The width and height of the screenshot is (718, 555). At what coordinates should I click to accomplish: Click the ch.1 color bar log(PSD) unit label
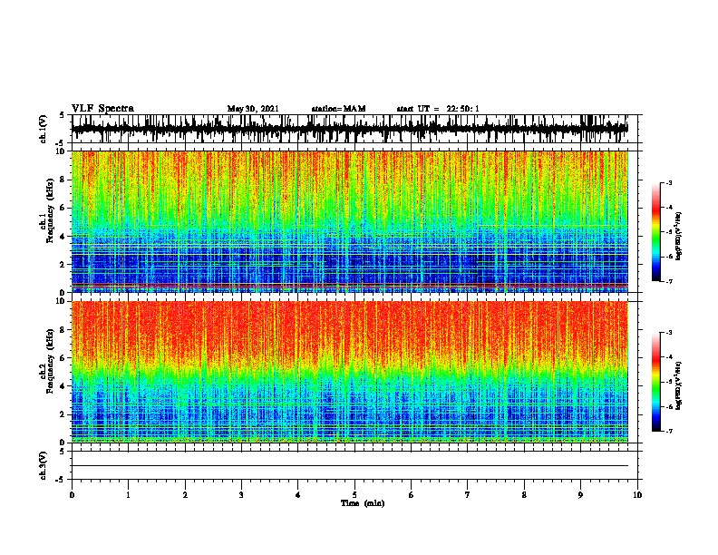pos(679,236)
